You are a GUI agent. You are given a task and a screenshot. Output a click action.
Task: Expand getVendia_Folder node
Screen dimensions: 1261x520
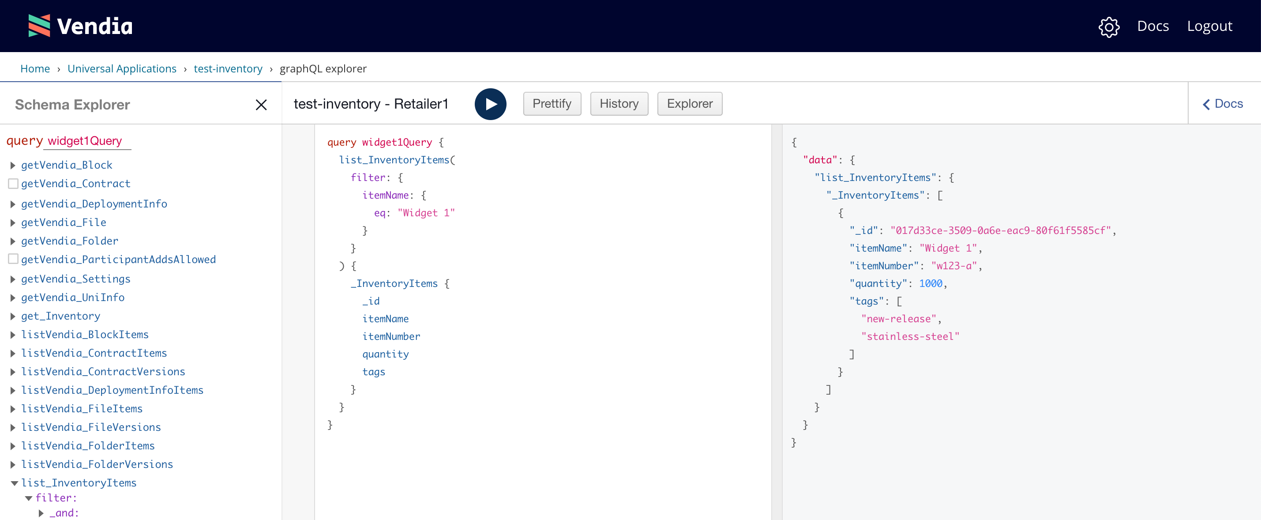13,241
